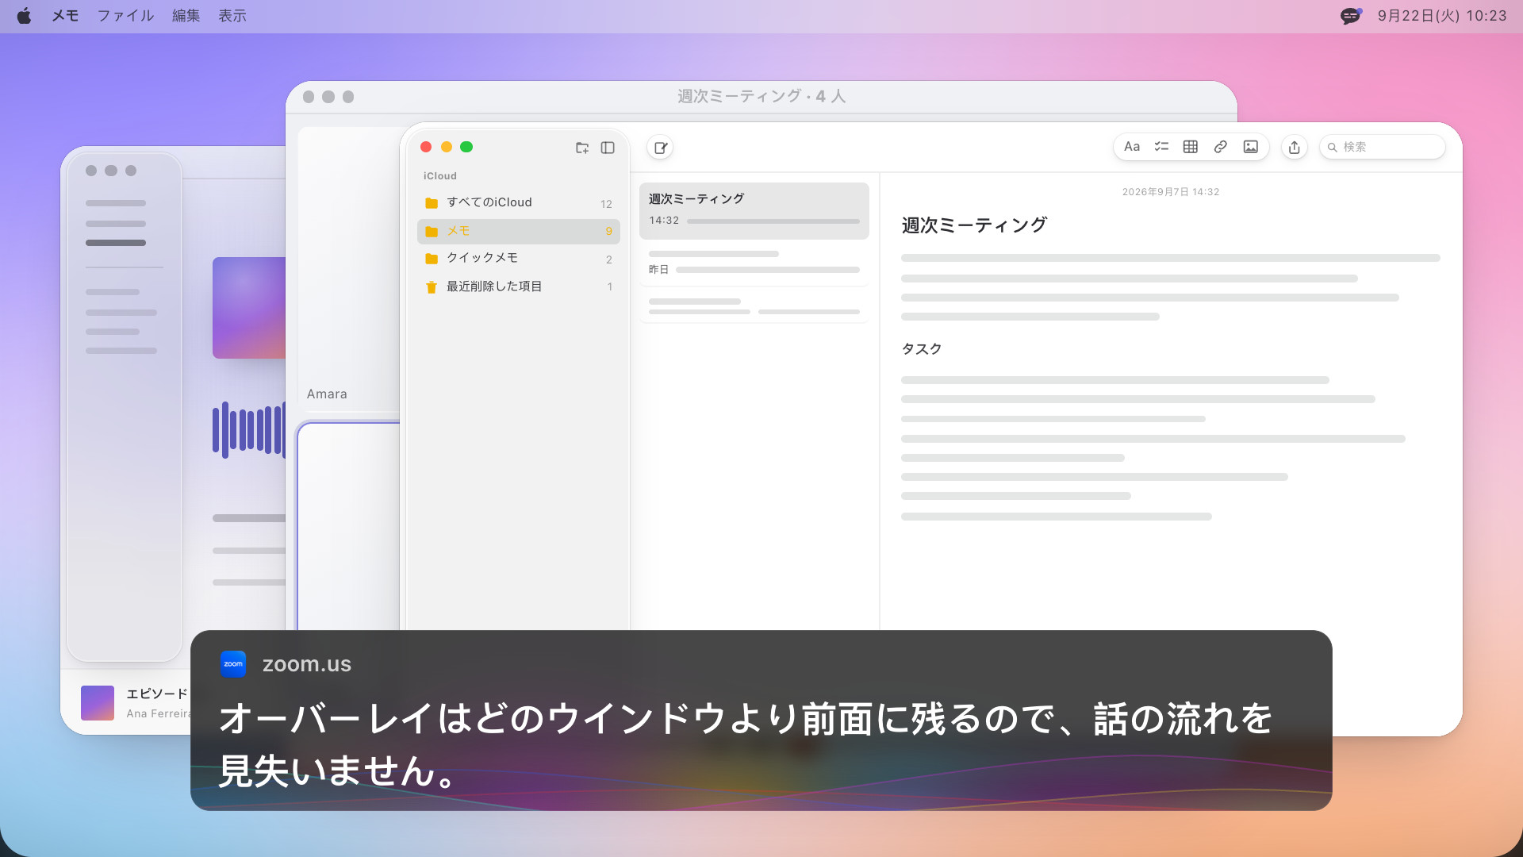
Task: Open the note dated 昨日
Action: [x=754, y=263]
